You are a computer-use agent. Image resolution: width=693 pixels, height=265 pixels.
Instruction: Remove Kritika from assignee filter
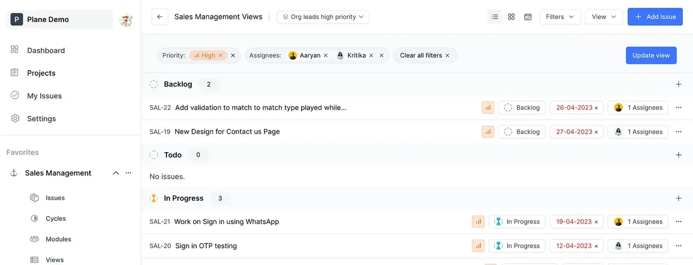371,55
